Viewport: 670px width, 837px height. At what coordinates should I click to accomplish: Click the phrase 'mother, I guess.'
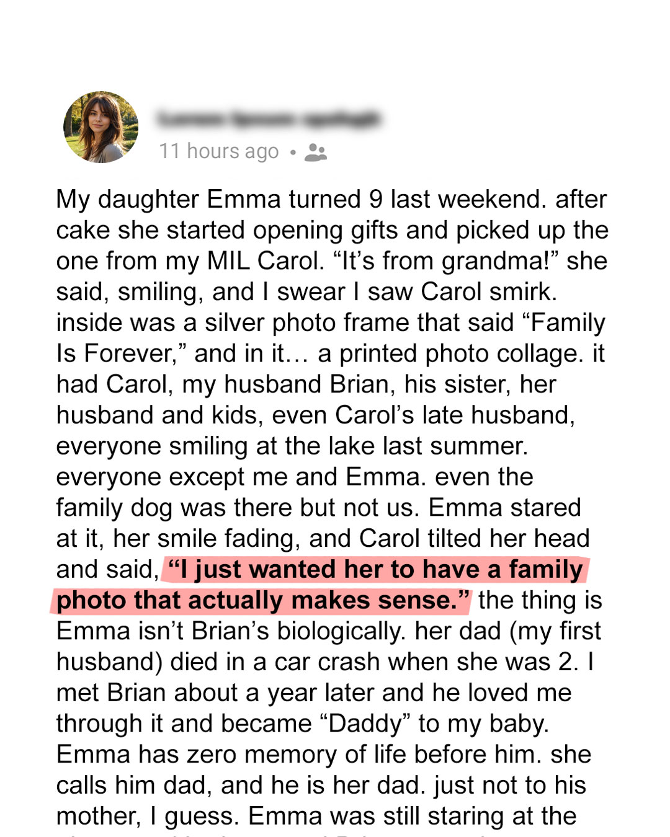click(x=148, y=816)
